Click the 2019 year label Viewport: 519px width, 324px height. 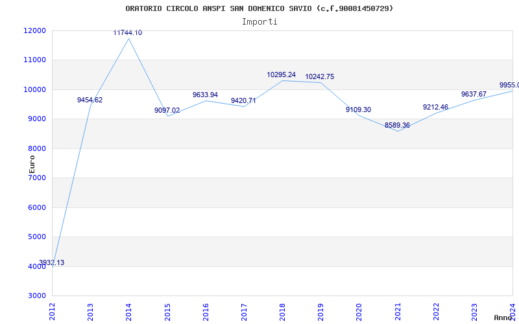tap(320, 312)
